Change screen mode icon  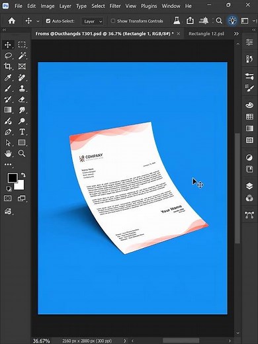coord(21,198)
